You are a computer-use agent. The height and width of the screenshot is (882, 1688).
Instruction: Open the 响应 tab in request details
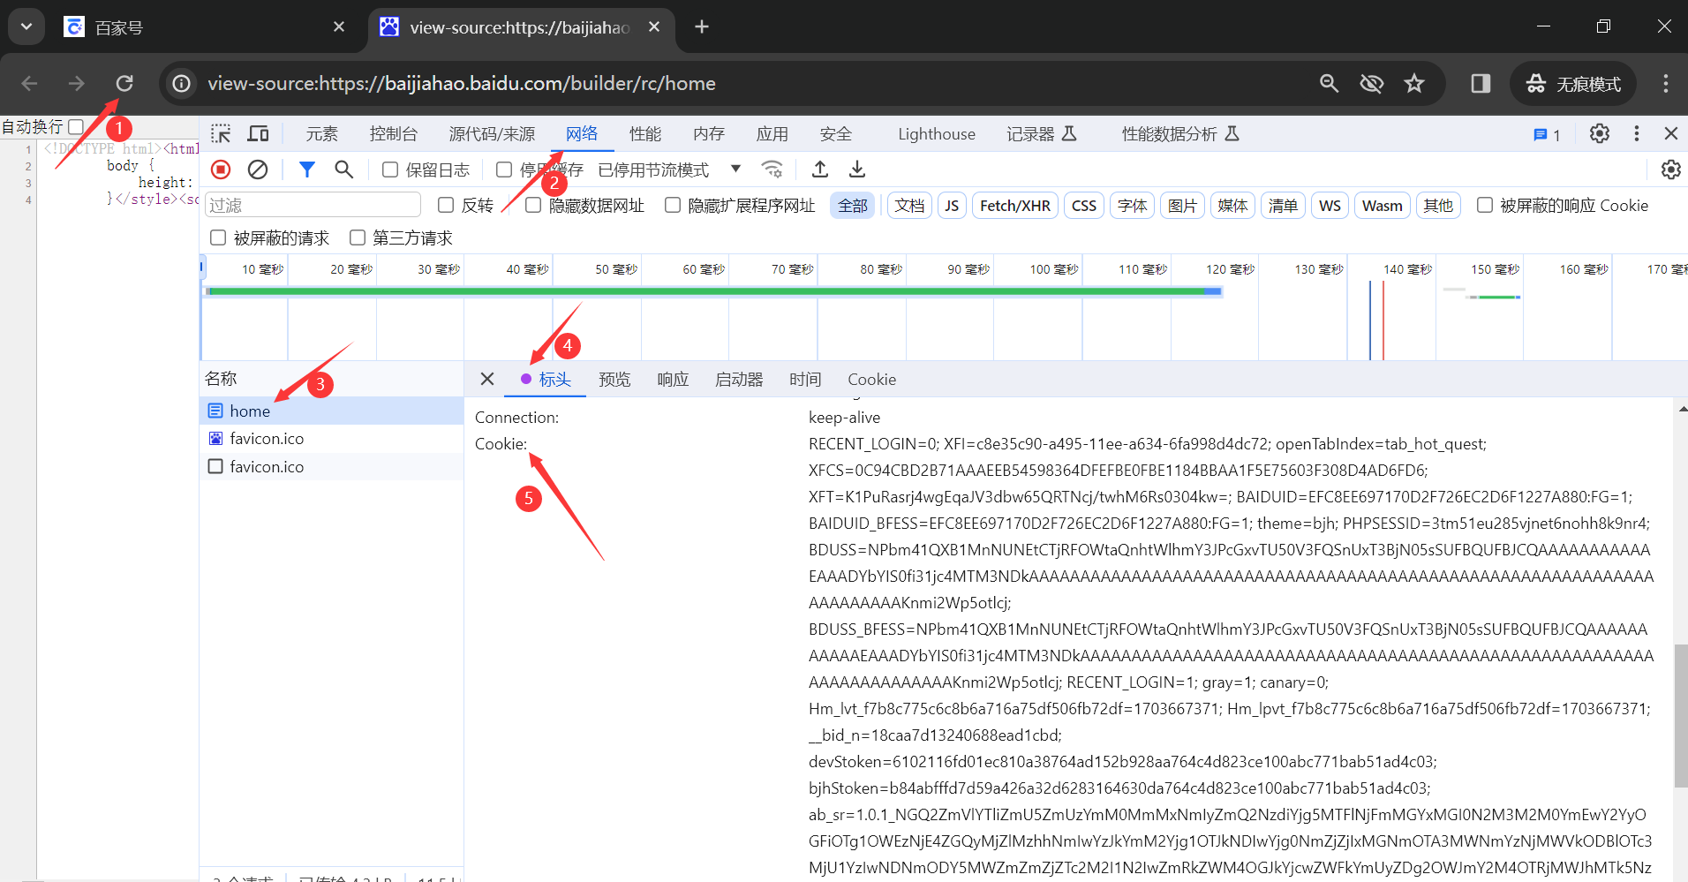point(672,380)
